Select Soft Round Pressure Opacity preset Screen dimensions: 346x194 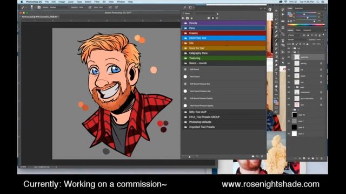pos(224,98)
